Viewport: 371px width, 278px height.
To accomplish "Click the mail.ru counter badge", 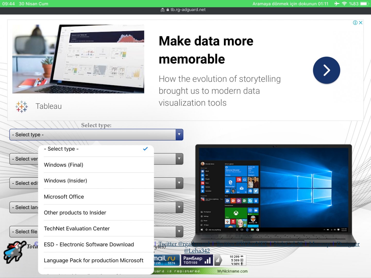I will (166, 260).
